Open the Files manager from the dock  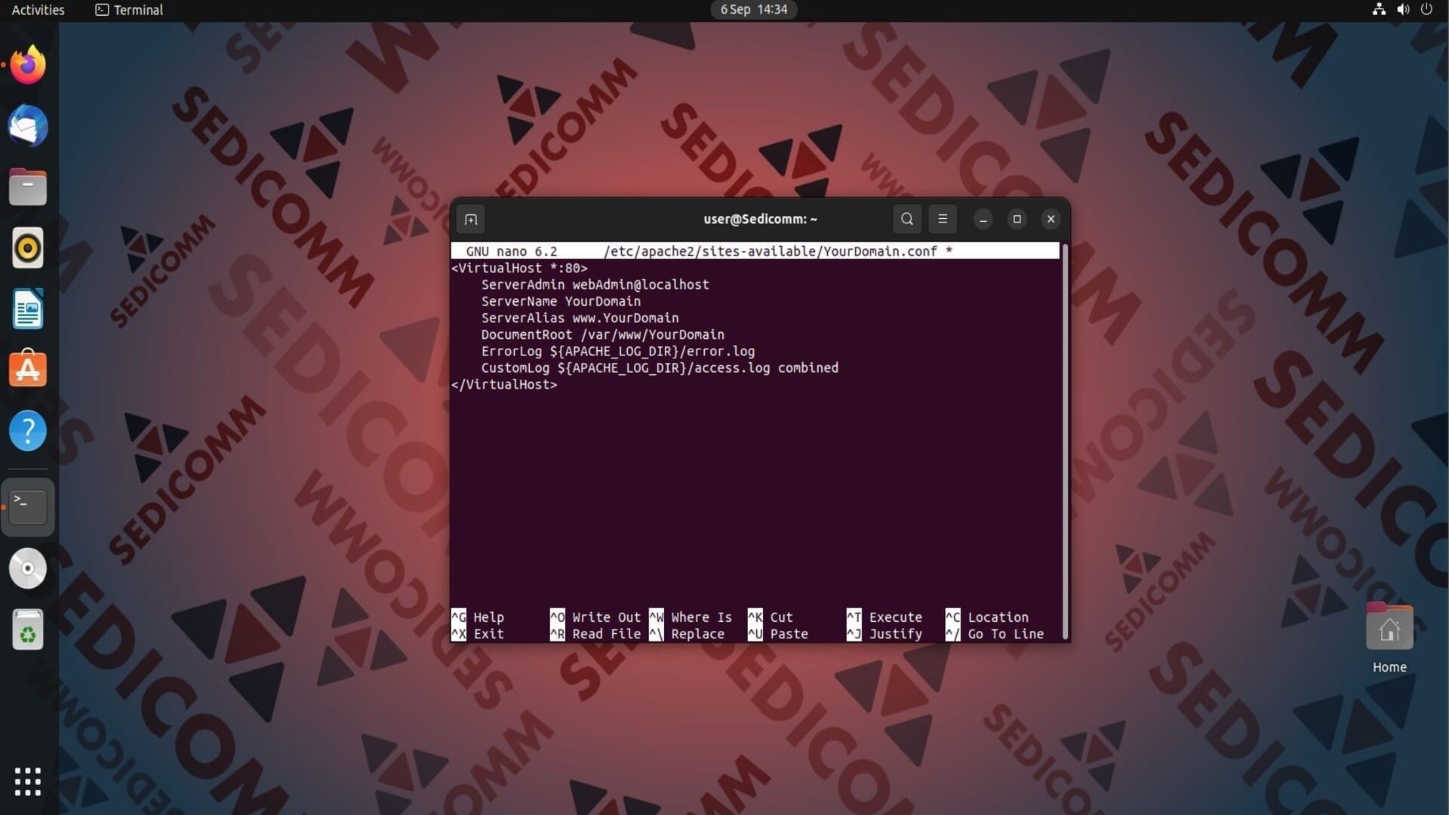point(28,187)
